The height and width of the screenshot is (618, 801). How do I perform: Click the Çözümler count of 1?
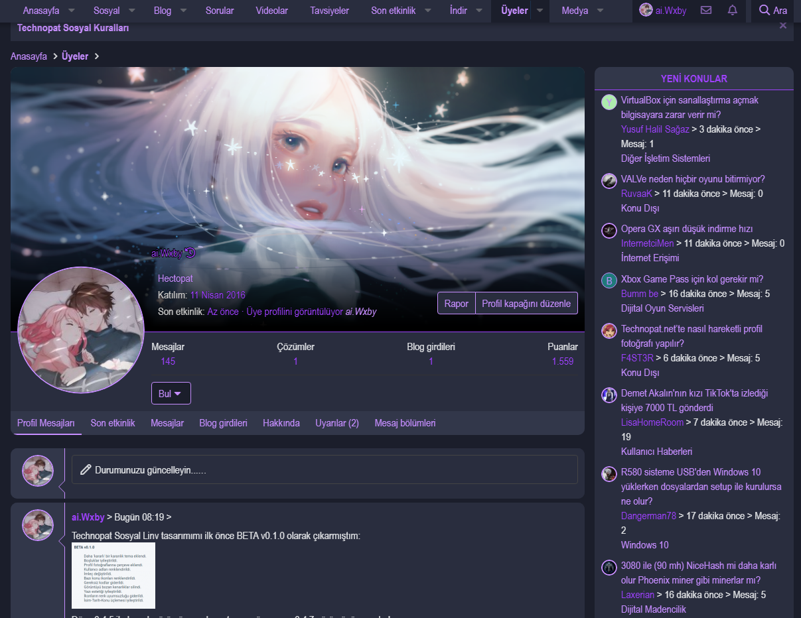point(295,361)
